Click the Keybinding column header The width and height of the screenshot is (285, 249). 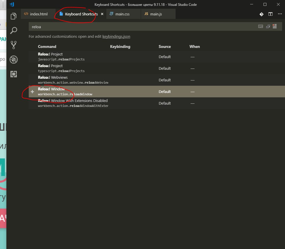point(120,46)
